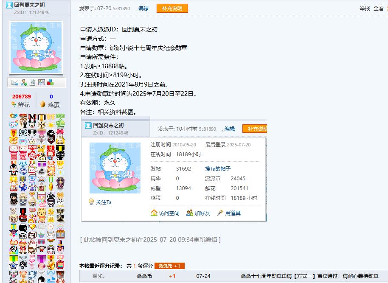This screenshot has width=388, height=283.
Task: Click the 举报 report link
Action: pos(365,8)
